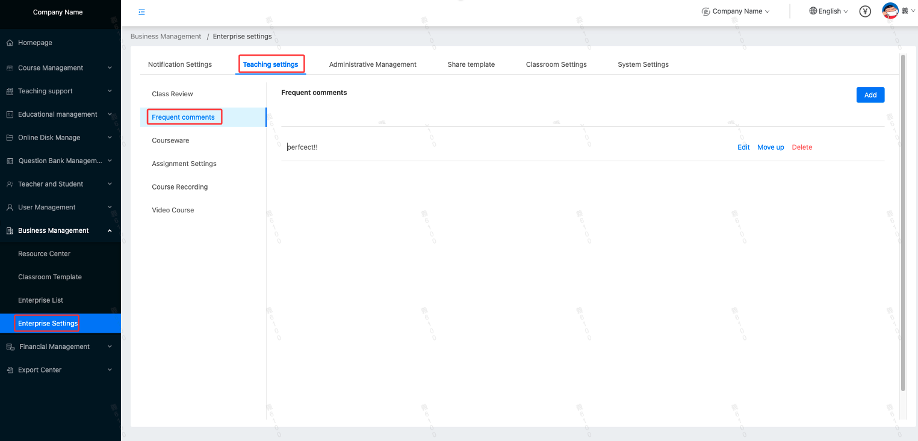Image resolution: width=918 pixels, height=441 pixels.
Task: Click the user avatar picture
Action: [890, 11]
